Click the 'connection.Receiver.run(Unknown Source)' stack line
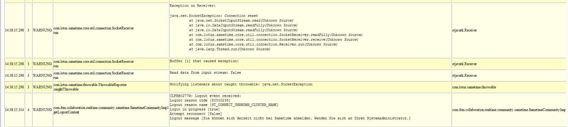Screen dimensions: 568x127 263,44
